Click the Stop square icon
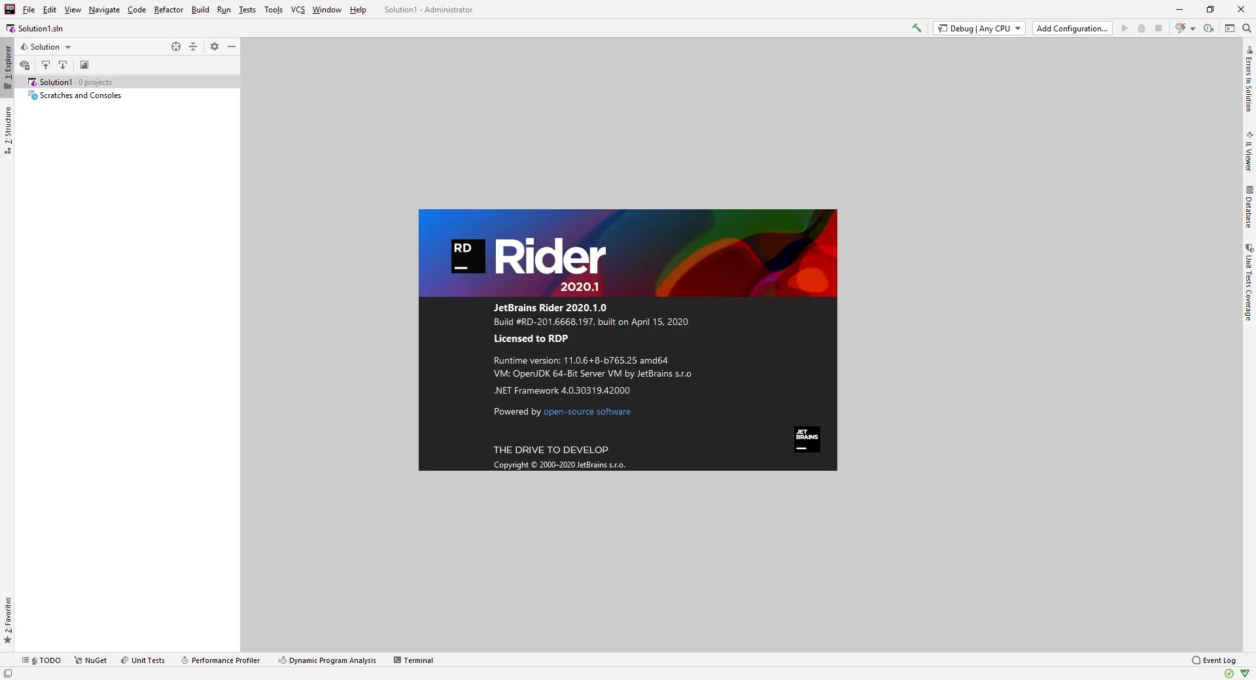 pyautogui.click(x=1159, y=28)
